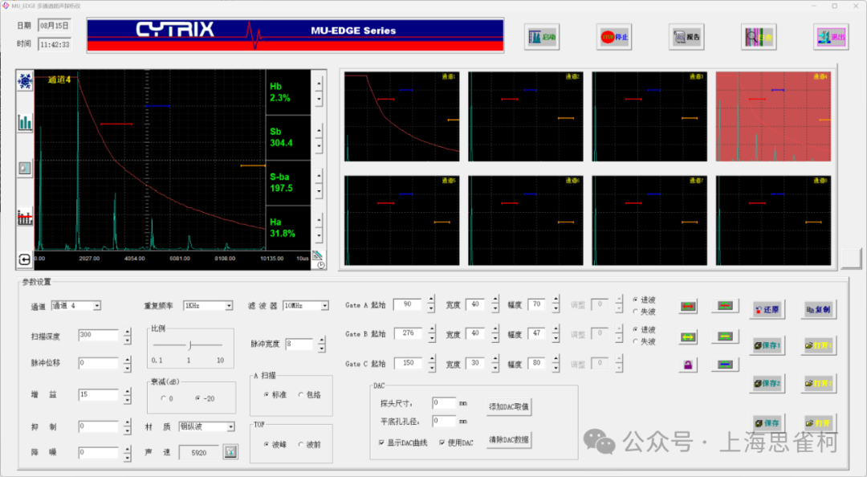Image resolution: width=867 pixels, height=477 pixels.
Task: Select the 通道1 channel thumbnail
Action: (x=401, y=116)
